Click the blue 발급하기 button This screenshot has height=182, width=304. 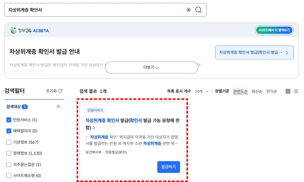click(x=169, y=167)
